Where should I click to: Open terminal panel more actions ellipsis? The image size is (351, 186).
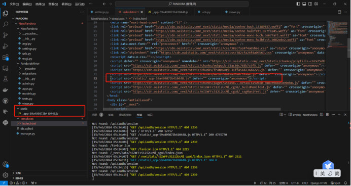point(333,115)
